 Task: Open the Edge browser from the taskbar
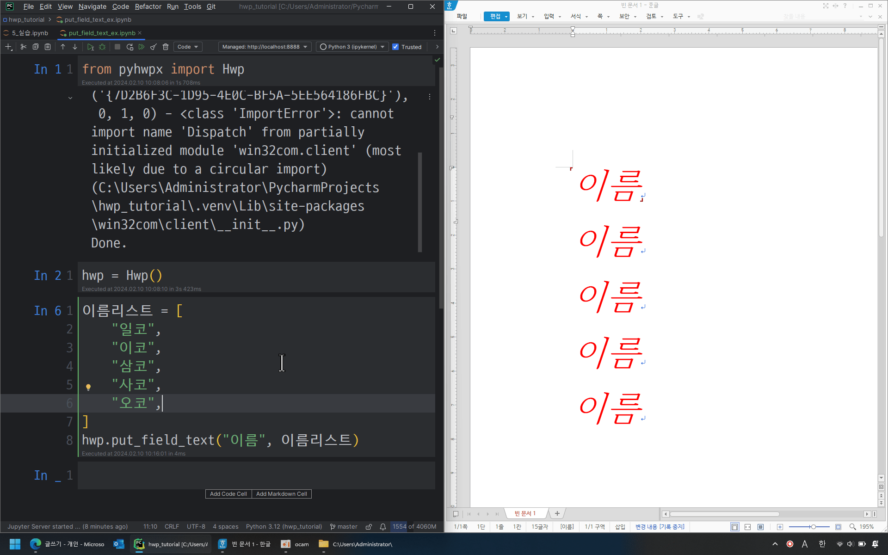click(x=36, y=544)
